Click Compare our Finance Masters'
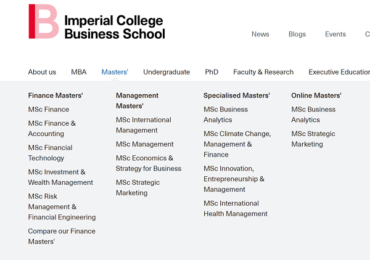370x260 pixels. 62,237
